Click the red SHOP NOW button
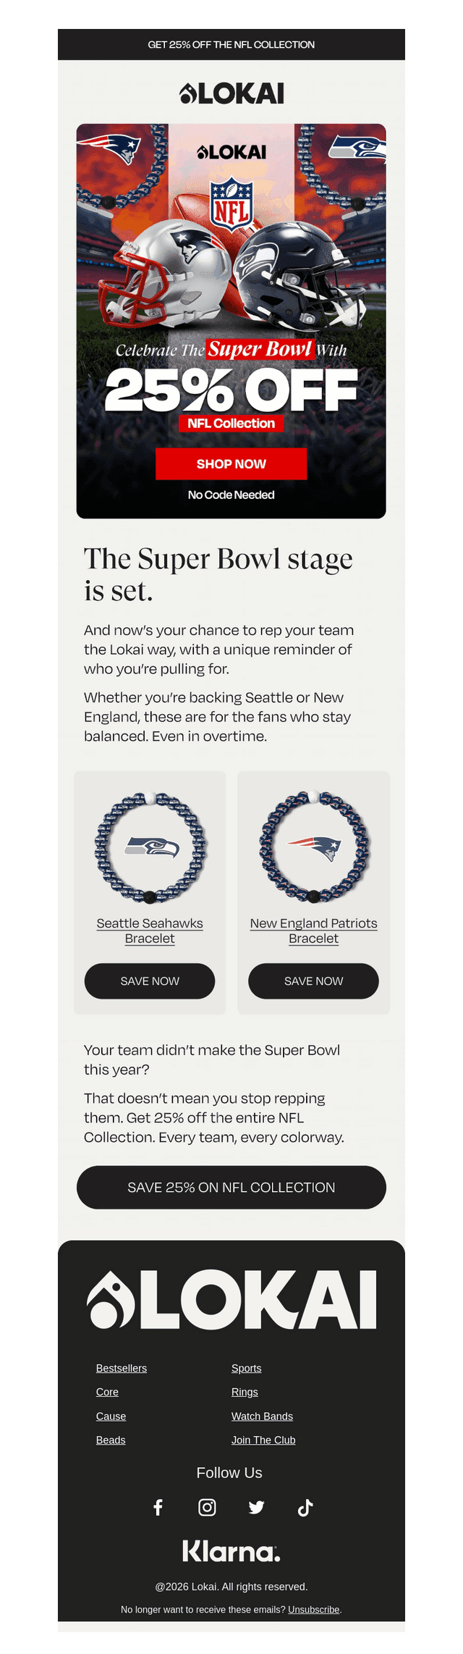 pyautogui.click(x=231, y=463)
